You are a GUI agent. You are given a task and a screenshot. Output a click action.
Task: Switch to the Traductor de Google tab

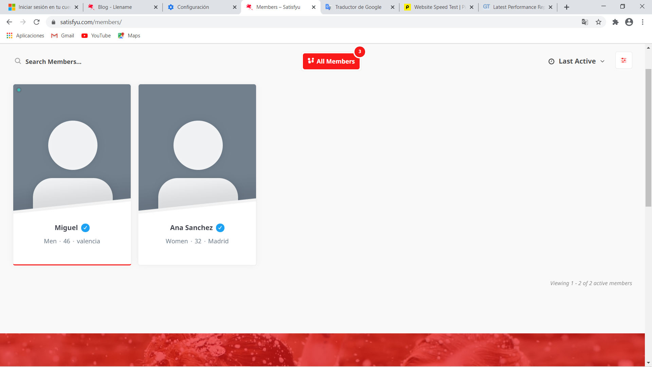(x=358, y=7)
